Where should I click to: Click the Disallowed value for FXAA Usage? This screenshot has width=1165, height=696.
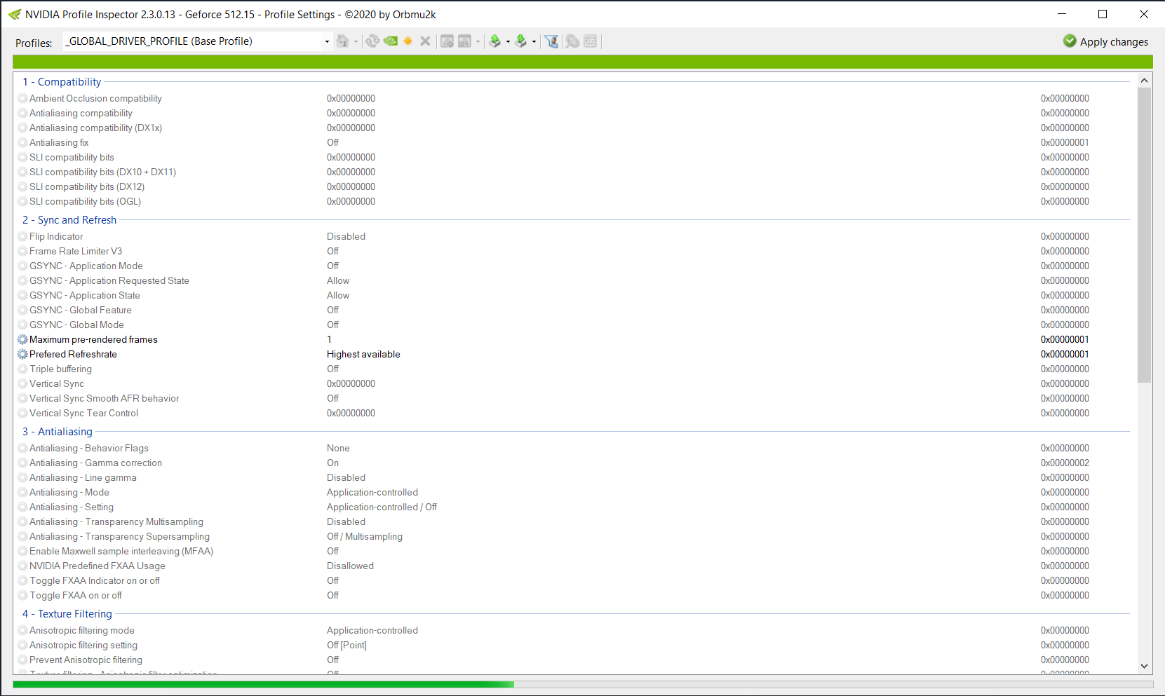tap(350, 566)
